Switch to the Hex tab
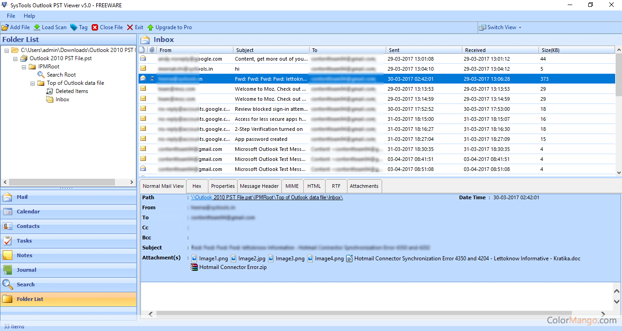Image resolution: width=622 pixels, height=331 pixels. [x=197, y=186]
